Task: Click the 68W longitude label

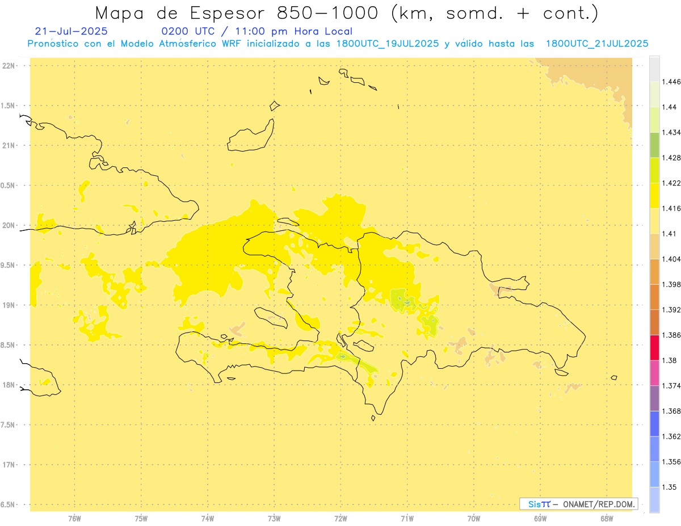Action: [607, 518]
